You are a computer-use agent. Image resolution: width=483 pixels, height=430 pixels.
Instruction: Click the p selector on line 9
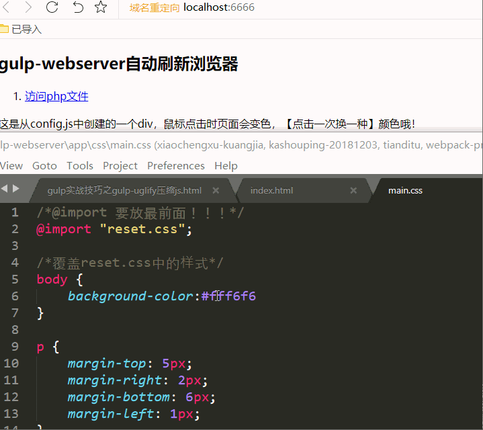coord(40,347)
